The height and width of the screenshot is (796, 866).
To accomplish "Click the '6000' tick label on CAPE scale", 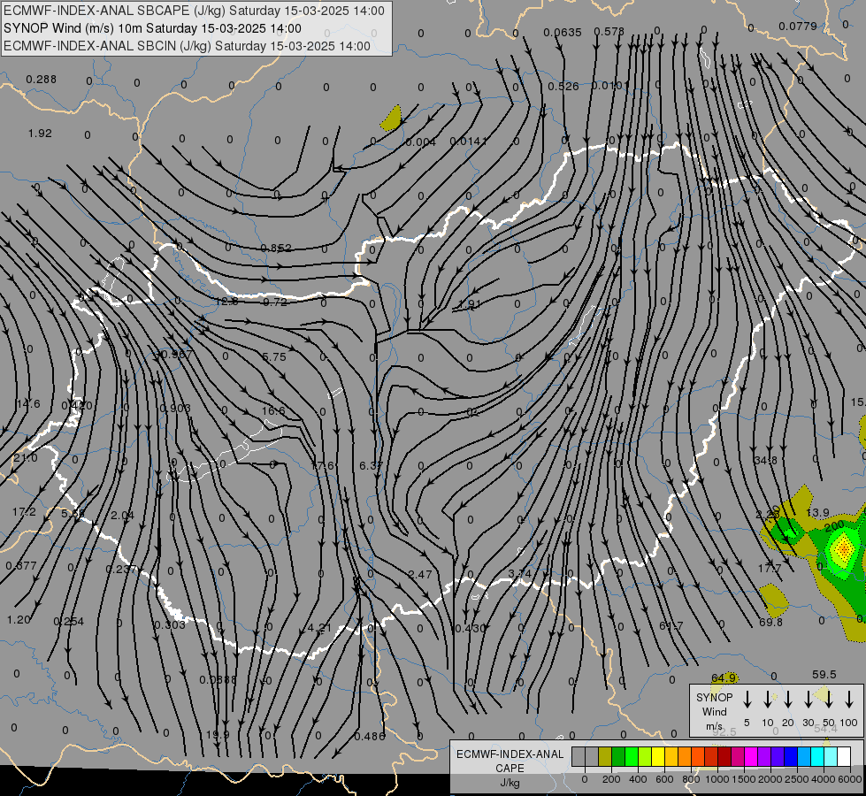I will point(851,779).
